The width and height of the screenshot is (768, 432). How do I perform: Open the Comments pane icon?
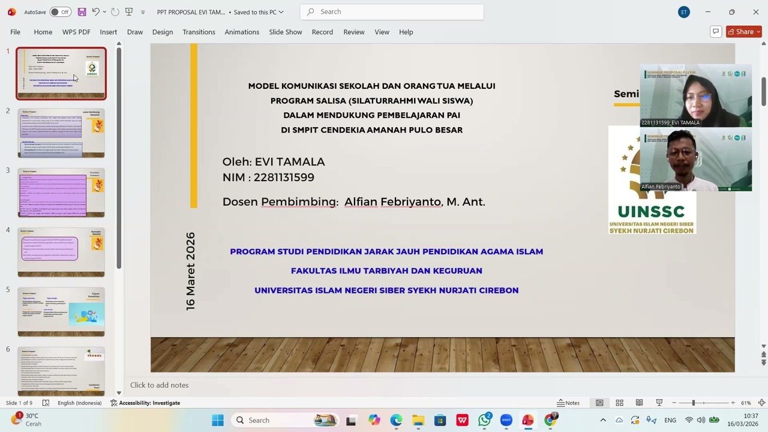point(715,32)
